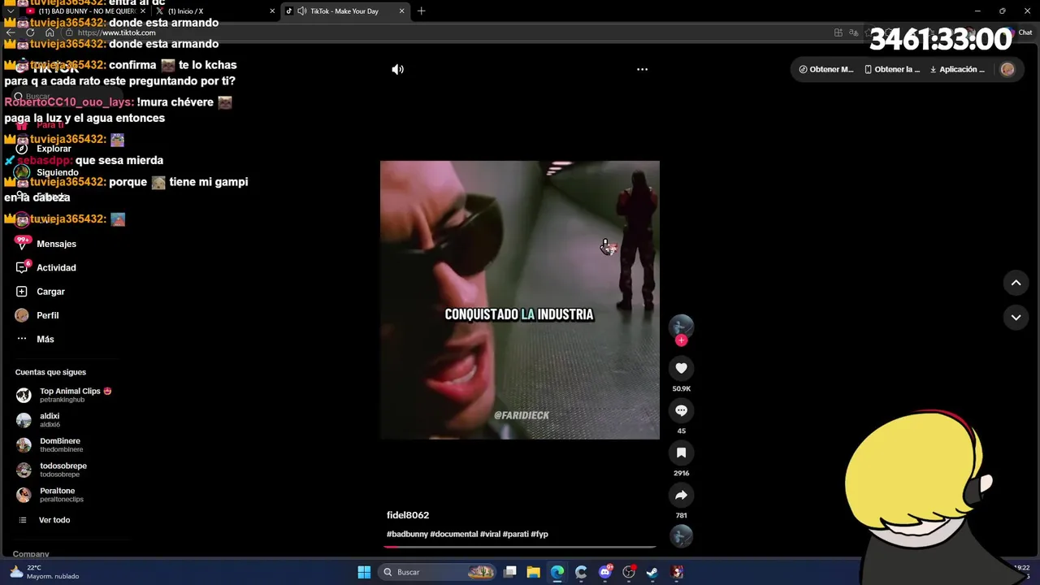Go back in the browser
This screenshot has height=585, width=1040.
point(11,32)
